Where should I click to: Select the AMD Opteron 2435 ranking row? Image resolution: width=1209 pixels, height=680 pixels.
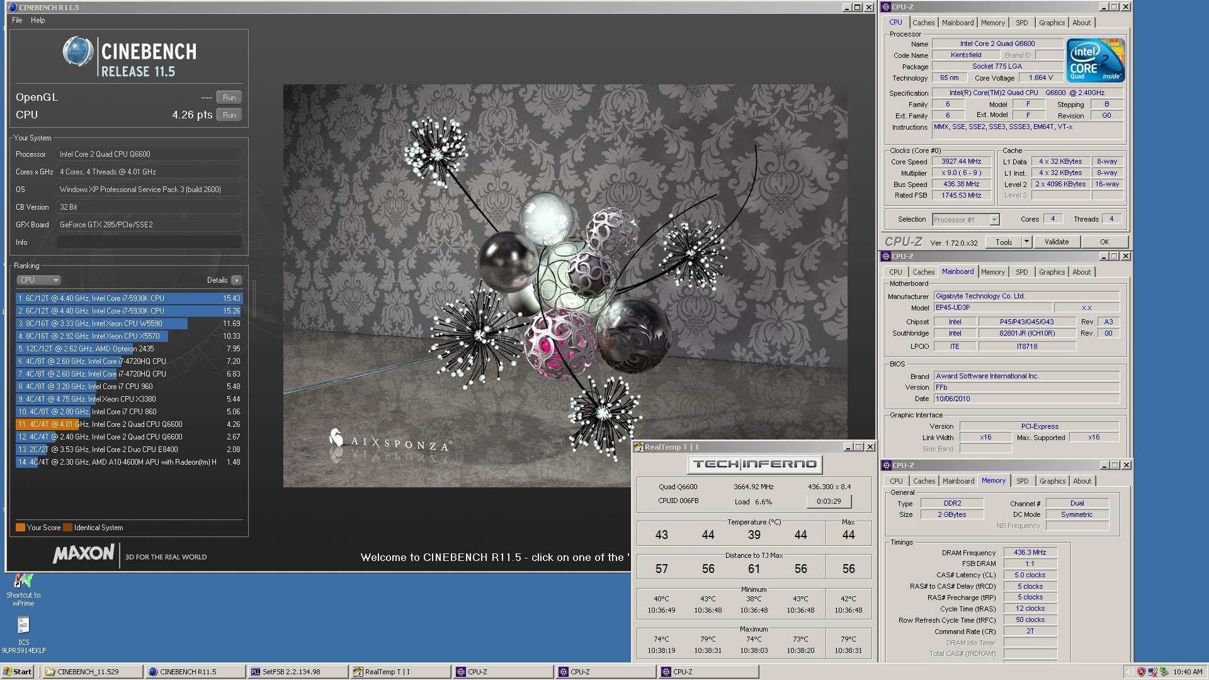pyautogui.click(x=128, y=349)
